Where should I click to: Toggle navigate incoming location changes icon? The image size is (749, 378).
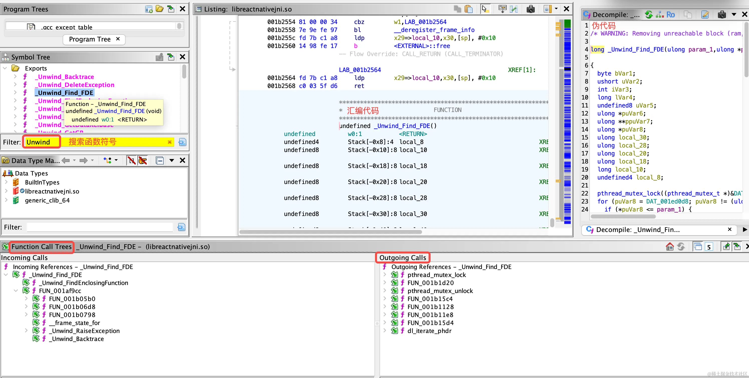tap(737, 246)
